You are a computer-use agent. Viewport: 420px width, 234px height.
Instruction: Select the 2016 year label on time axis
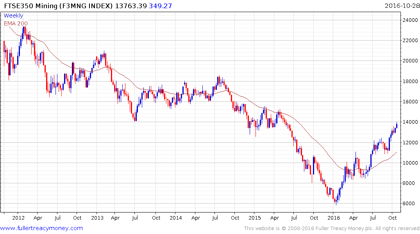(334, 218)
